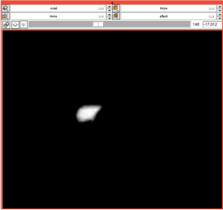Open the atlas8 background volume dropdown

(169, 16)
